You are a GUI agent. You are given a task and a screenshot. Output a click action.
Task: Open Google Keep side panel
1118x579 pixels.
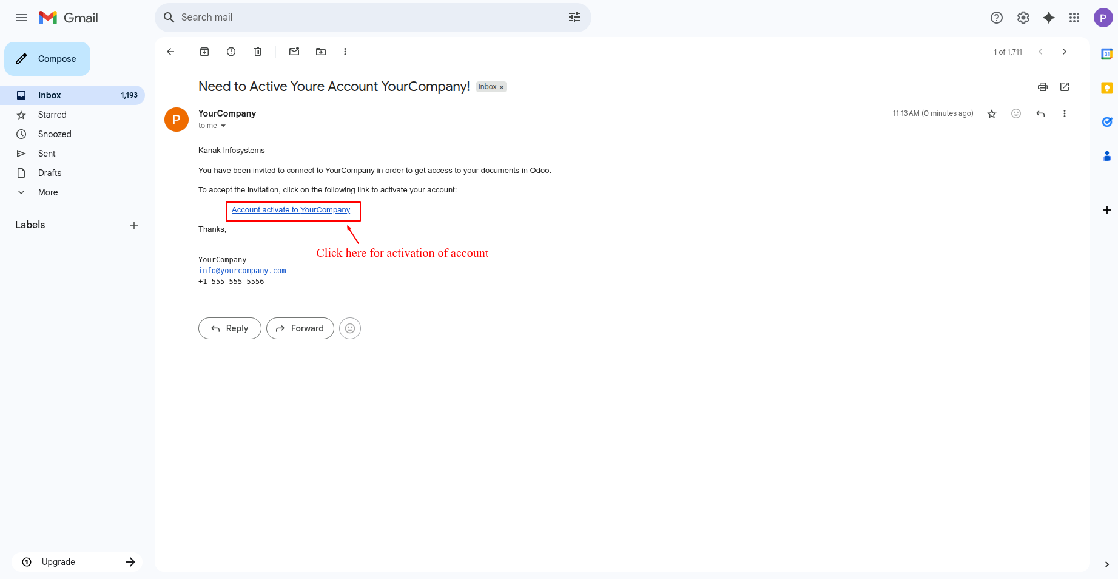click(x=1107, y=88)
